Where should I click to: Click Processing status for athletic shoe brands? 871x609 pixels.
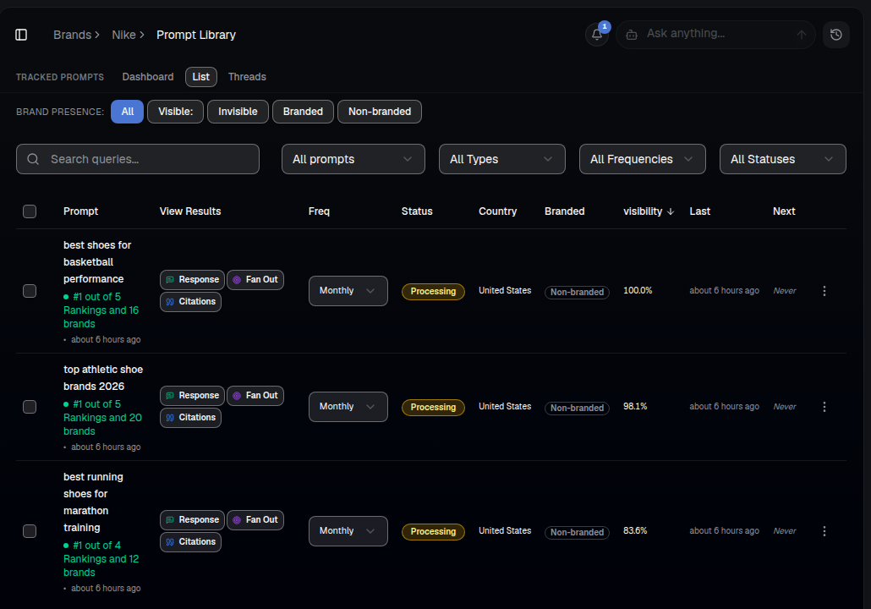433,408
